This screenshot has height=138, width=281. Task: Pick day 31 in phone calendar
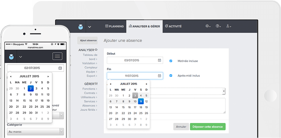36,113
